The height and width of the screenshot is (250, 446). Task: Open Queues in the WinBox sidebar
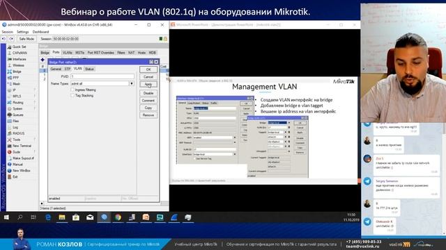(x=17, y=115)
